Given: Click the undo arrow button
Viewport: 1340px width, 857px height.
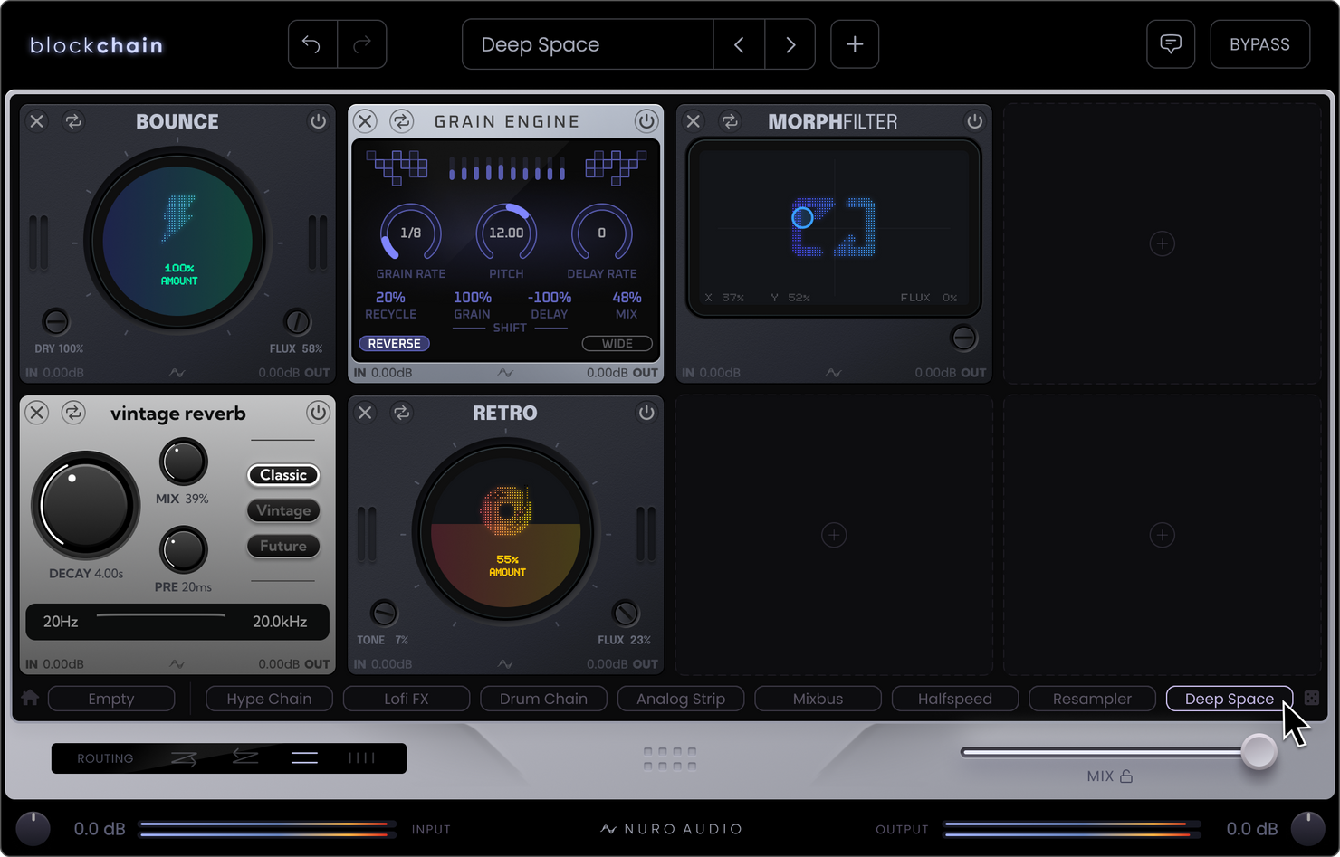Looking at the screenshot, I should pyautogui.click(x=312, y=44).
